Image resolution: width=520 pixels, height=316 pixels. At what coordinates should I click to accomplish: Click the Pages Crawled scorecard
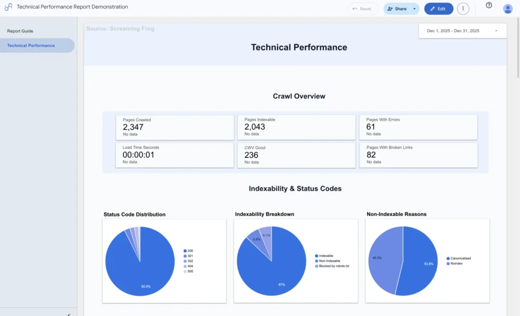click(175, 127)
